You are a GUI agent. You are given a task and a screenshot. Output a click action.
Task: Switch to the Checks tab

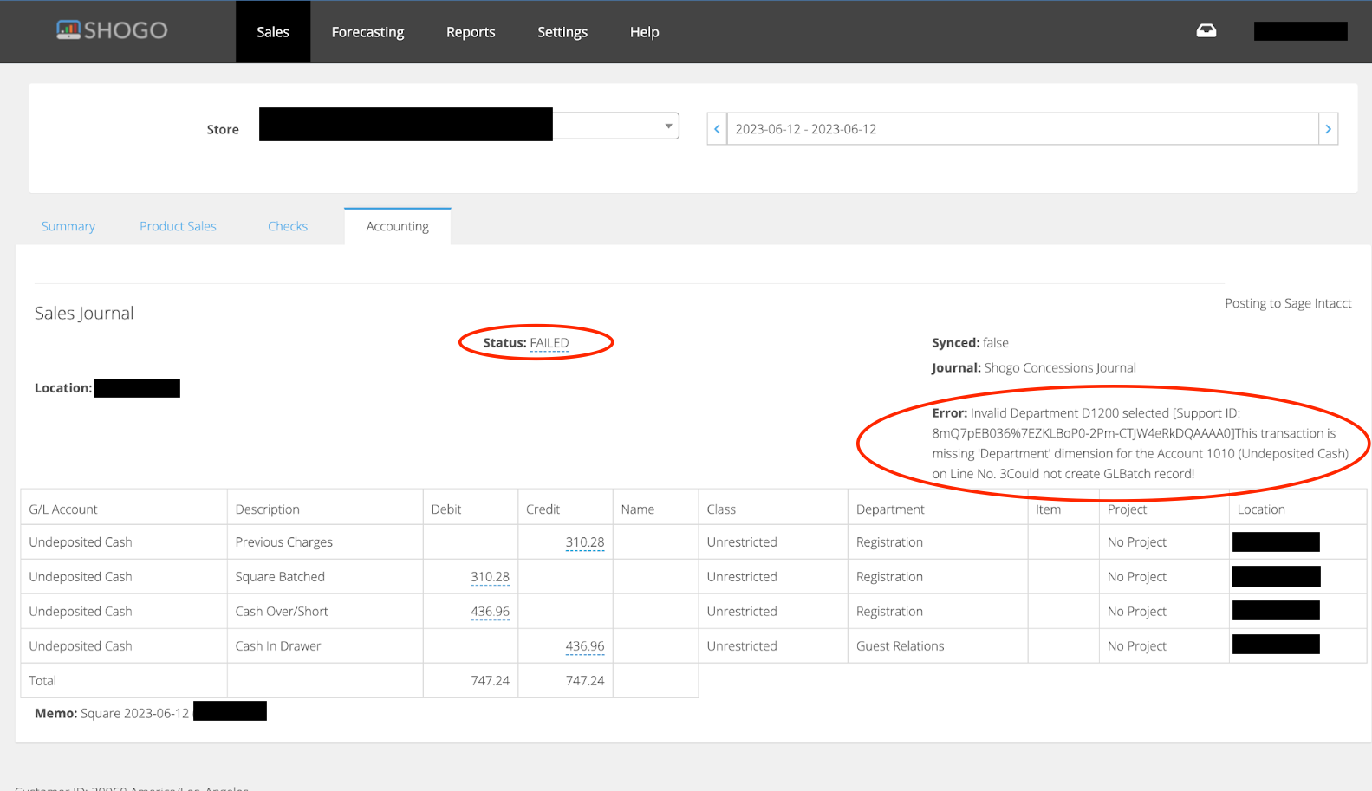coord(288,226)
